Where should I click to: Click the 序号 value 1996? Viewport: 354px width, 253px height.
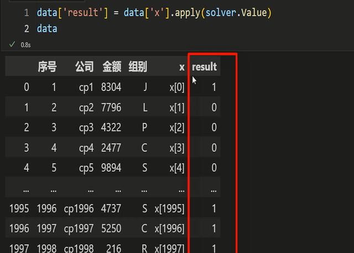(46, 208)
